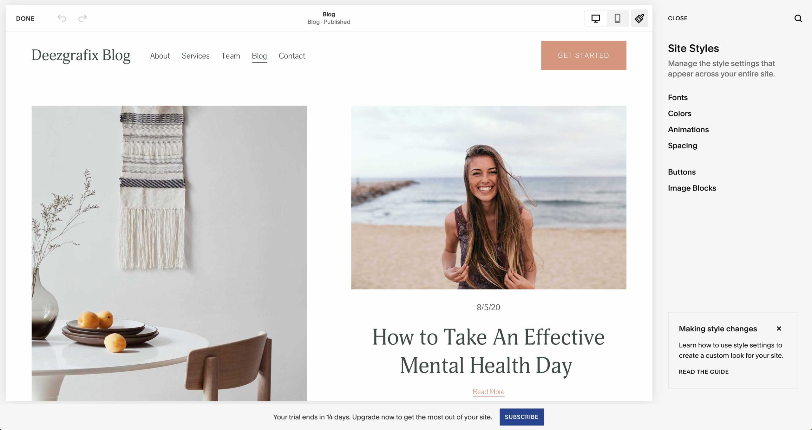Click the Site Styles paintbrush icon
The height and width of the screenshot is (430, 812).
point(640,18)
